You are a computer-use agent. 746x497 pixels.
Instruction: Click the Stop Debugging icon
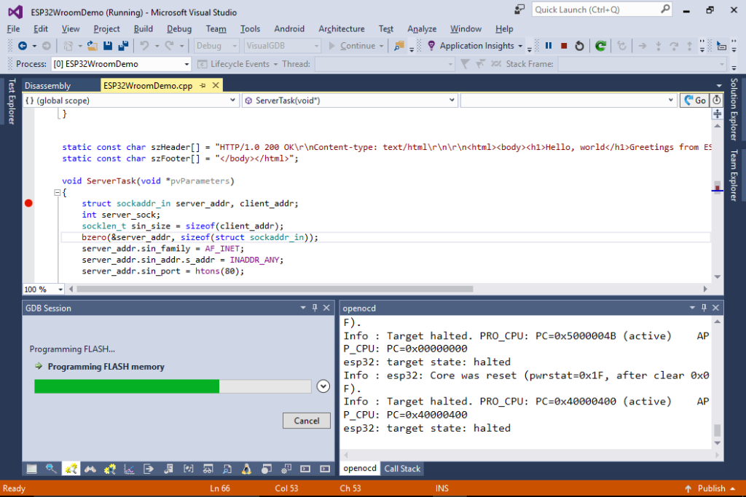click(562, 45)
